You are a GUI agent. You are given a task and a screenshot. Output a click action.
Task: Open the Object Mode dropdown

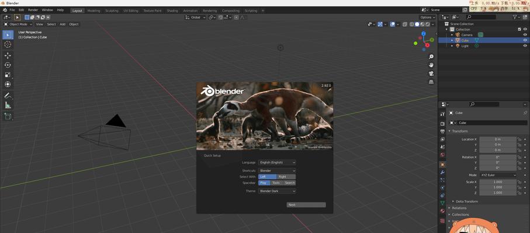click(18, 24)
